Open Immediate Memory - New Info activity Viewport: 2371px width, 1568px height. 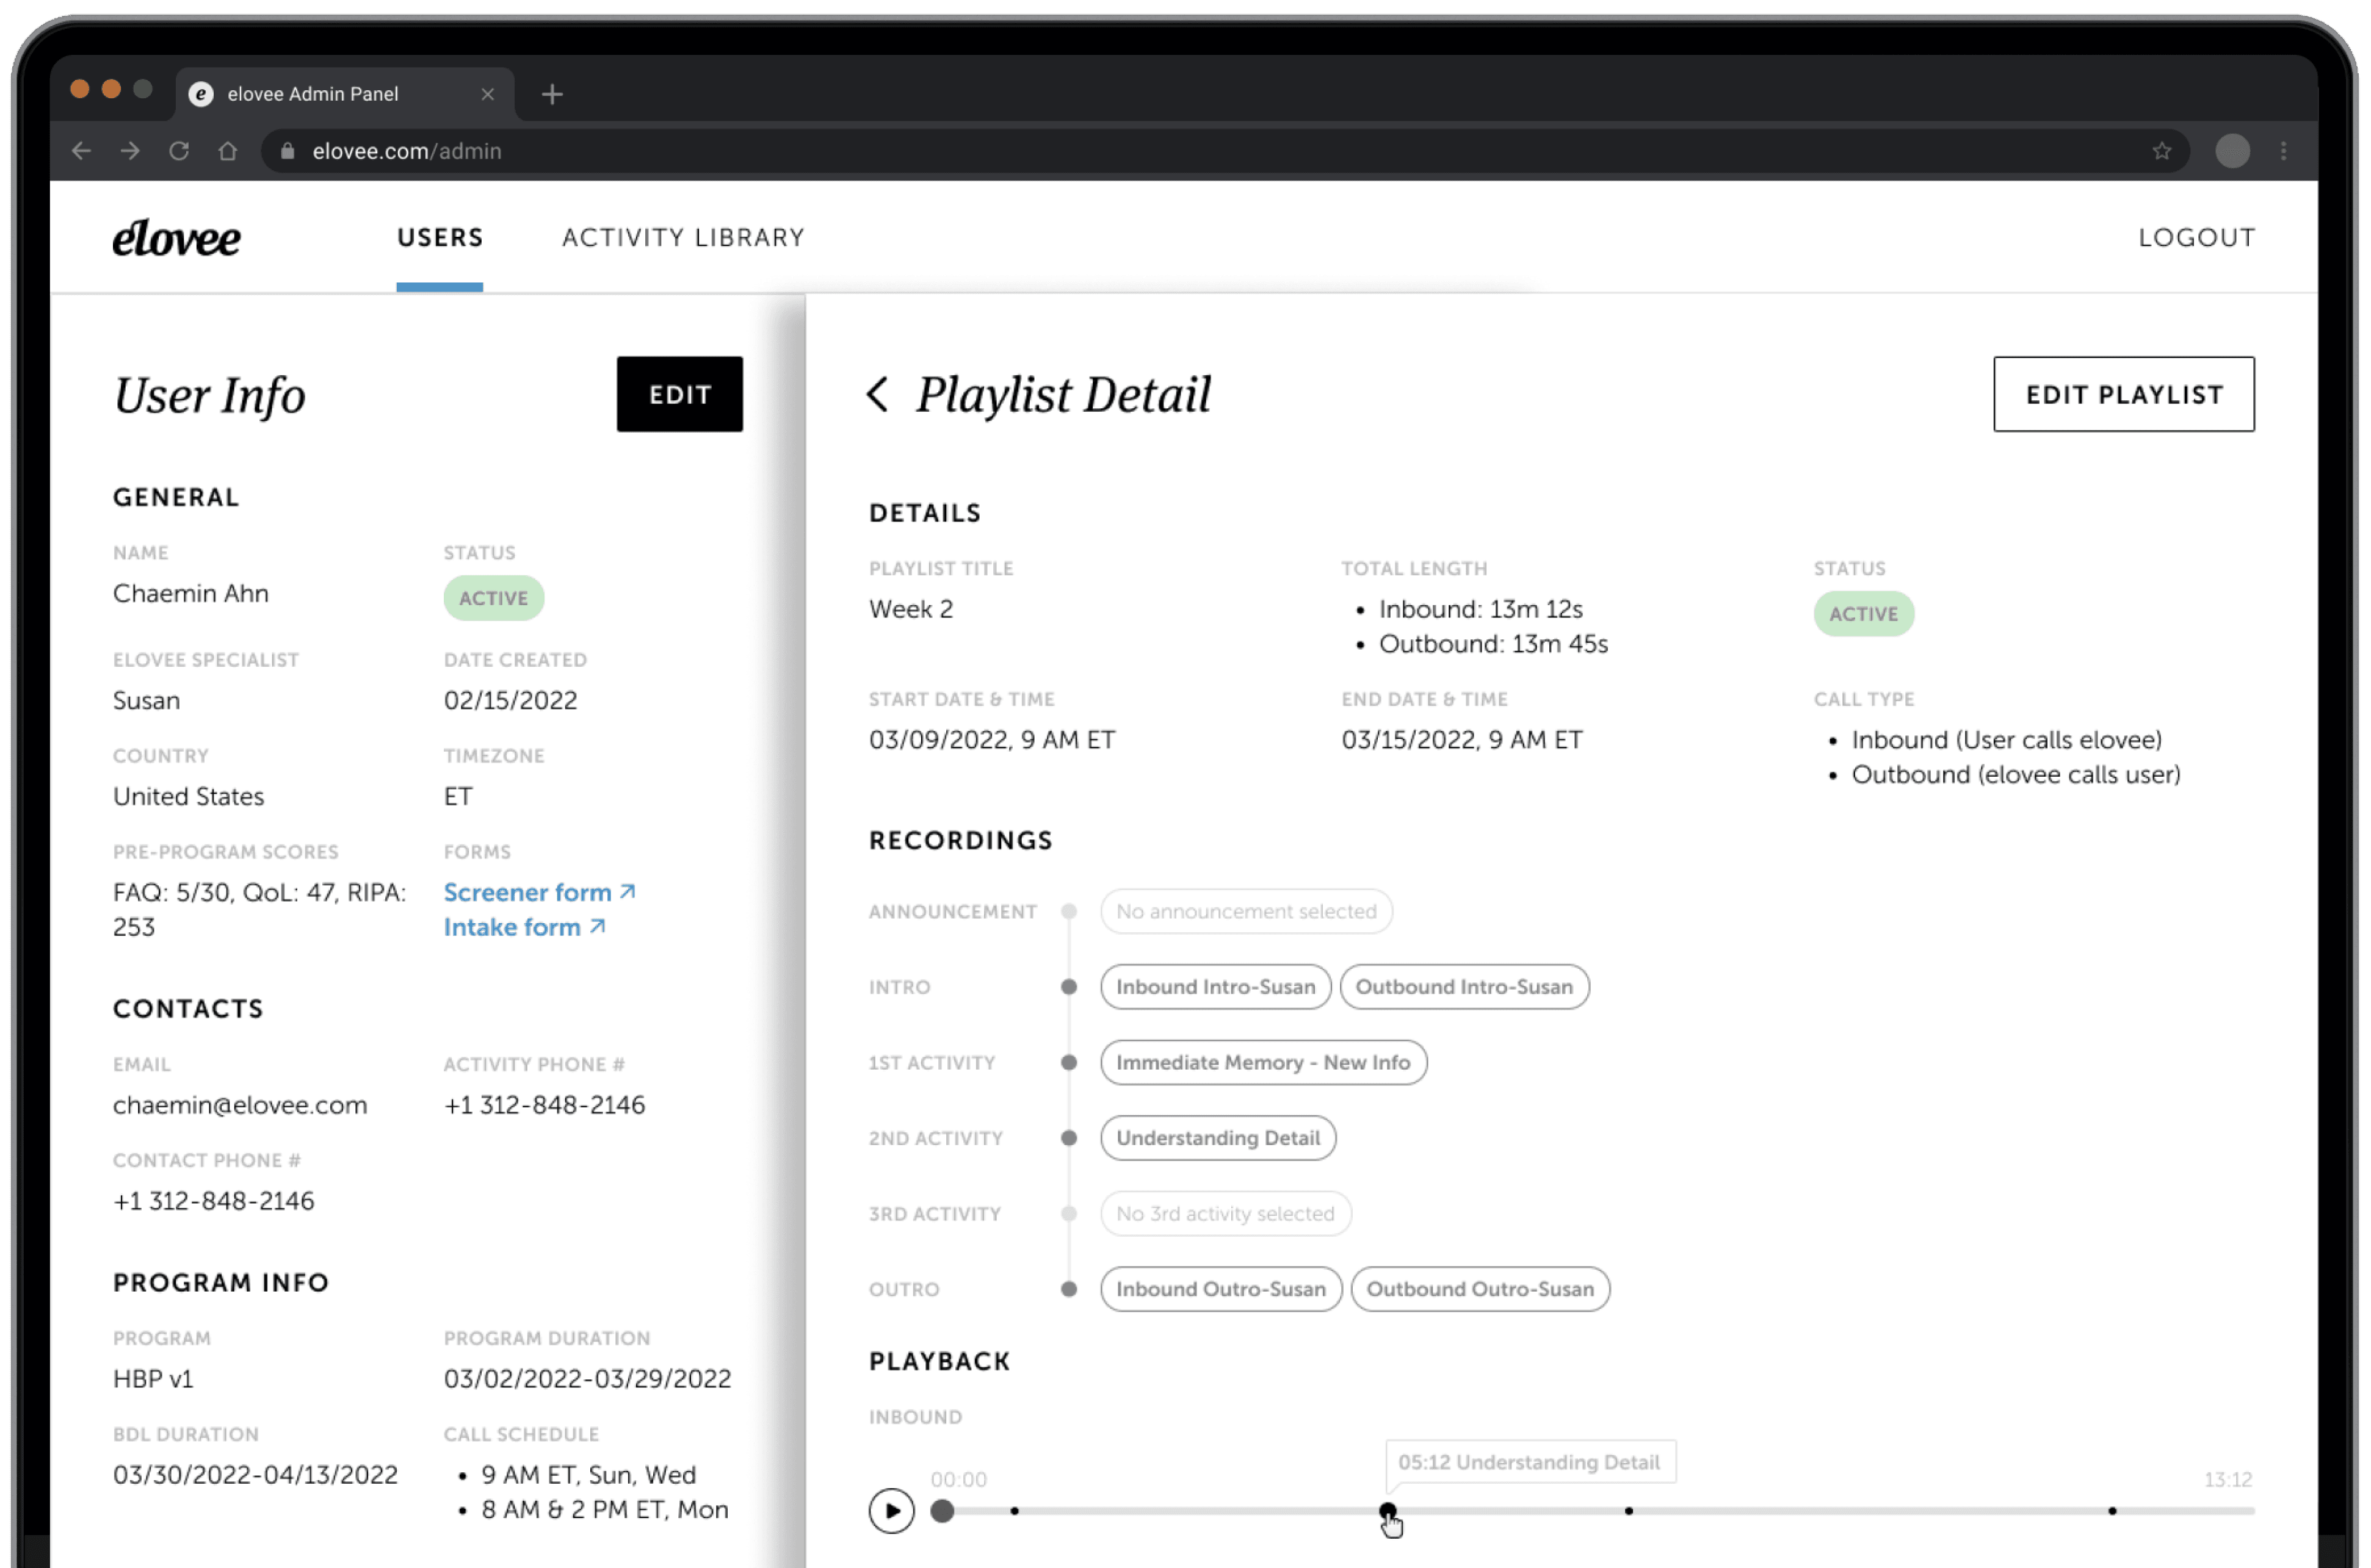click(1264, 1063)
